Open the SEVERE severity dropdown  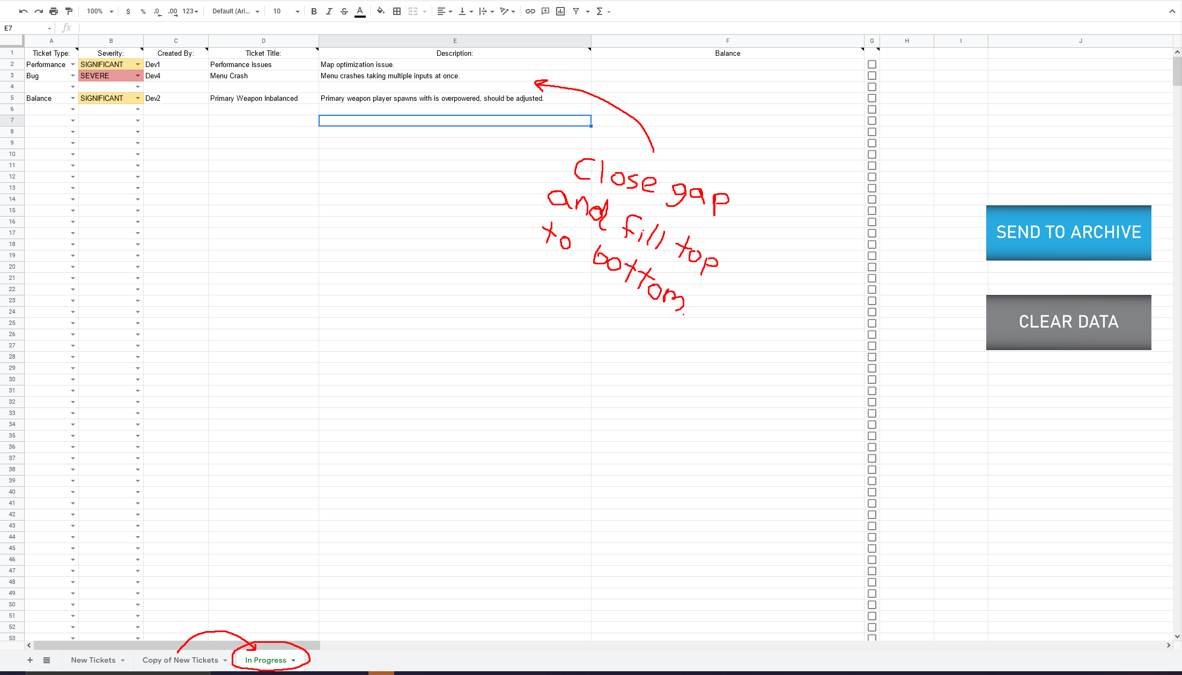[138, 76]
